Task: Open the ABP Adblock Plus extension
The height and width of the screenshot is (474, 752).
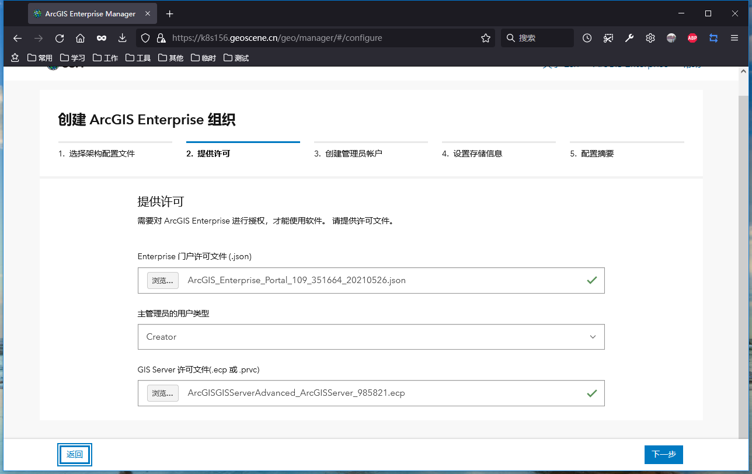Action: 692,38
